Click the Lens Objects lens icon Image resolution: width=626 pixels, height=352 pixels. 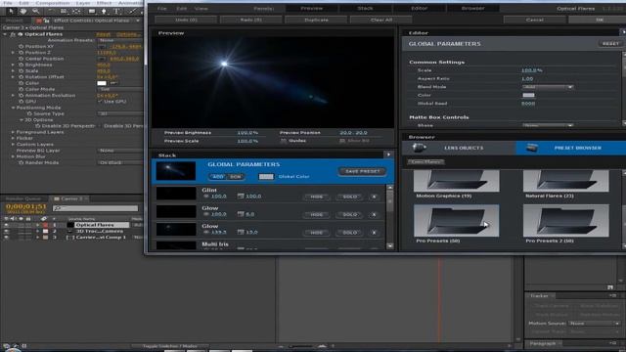[x=419, y=148]
